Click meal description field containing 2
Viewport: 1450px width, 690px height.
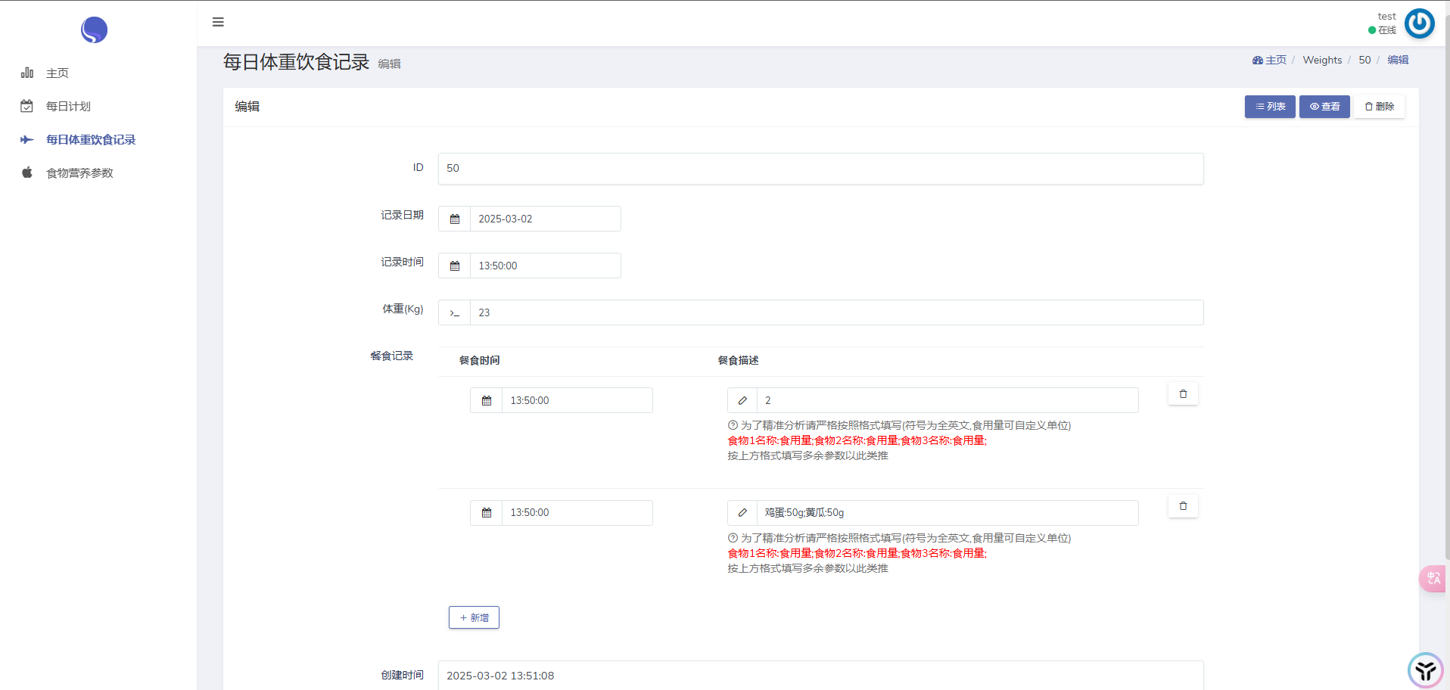point(947,400)
